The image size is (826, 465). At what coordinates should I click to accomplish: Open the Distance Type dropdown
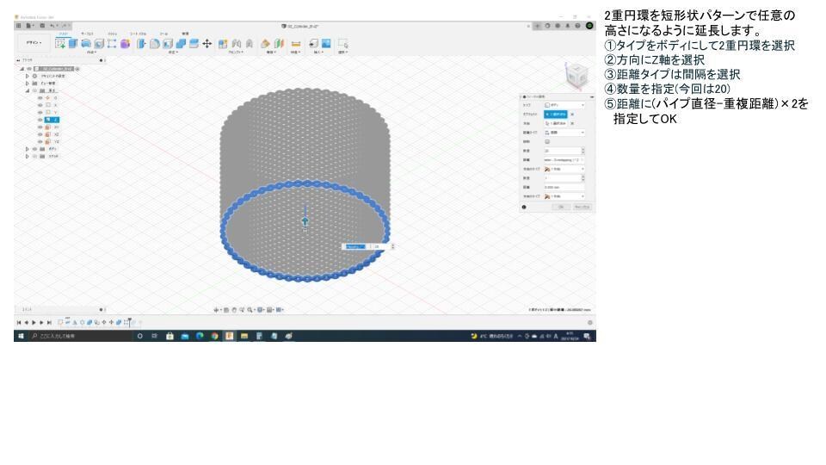(564, 133)
